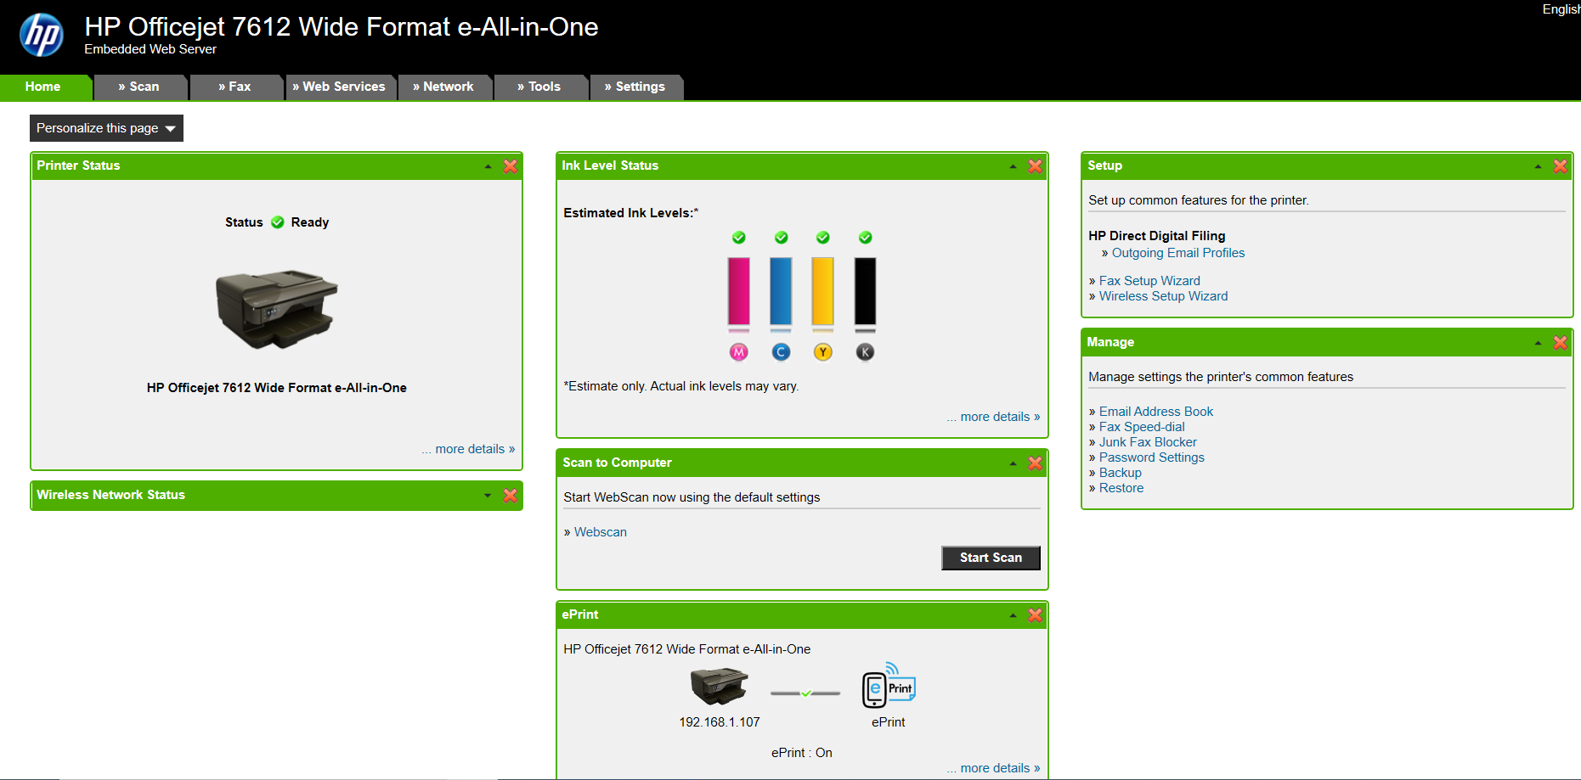Close the Wireless Network Status widget
This screenshot has height=780, width=1581.
tap(509, 496)
